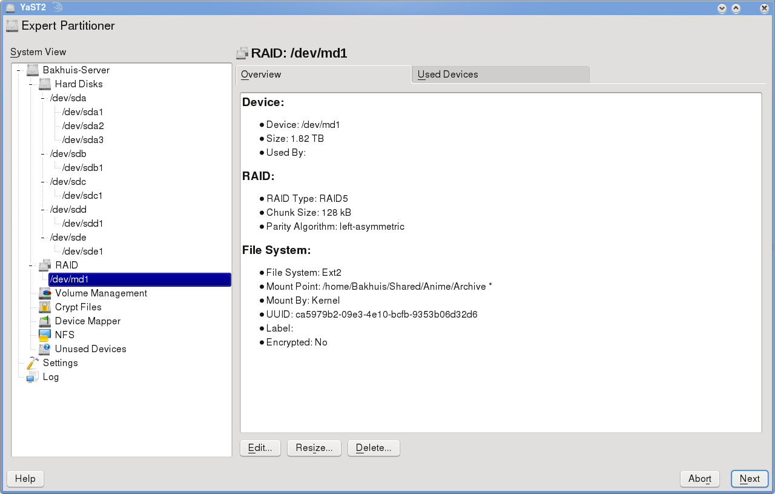Click the Chunk Size: 128 kB line

[309, 213]
